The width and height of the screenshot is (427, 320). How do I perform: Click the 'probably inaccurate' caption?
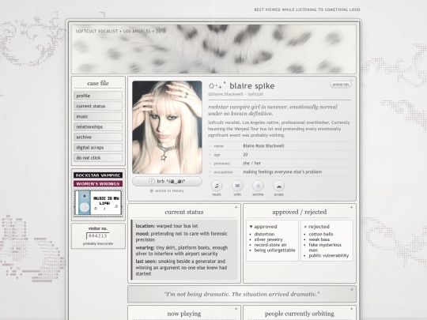pyautogui.click(x=98, y=243)
